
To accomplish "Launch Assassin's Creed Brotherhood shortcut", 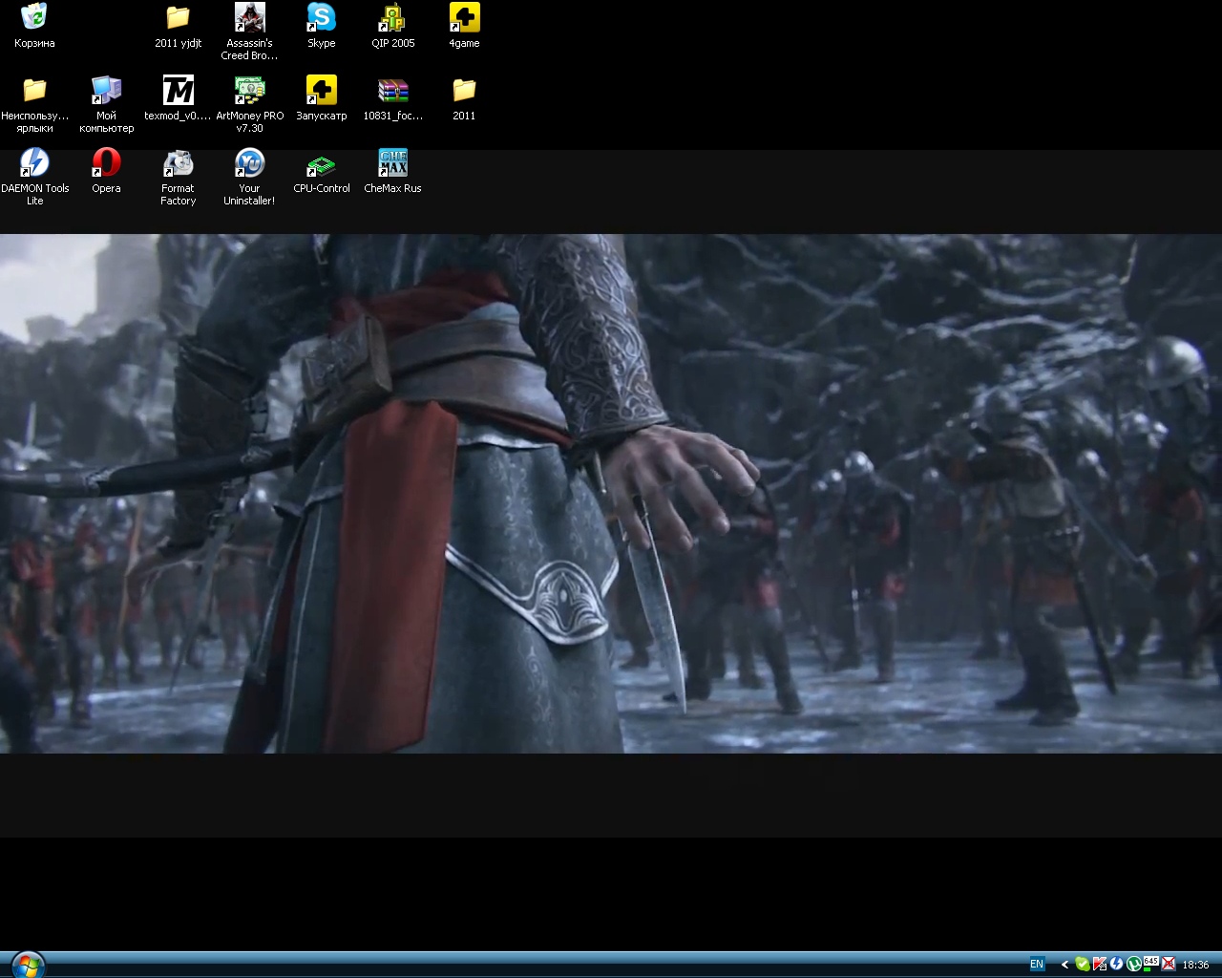I will 249,32.
